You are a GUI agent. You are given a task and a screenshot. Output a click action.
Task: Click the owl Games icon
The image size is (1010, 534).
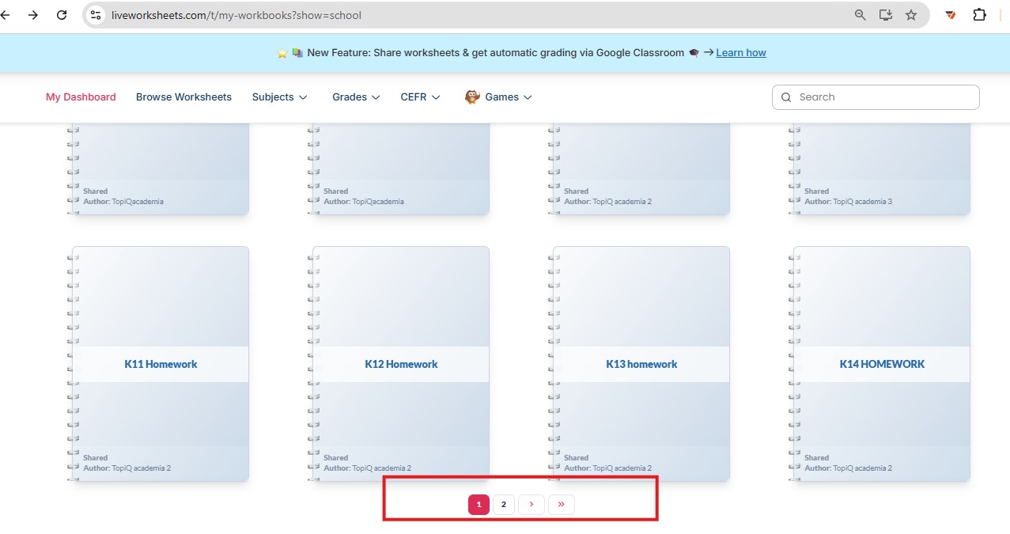472,97
